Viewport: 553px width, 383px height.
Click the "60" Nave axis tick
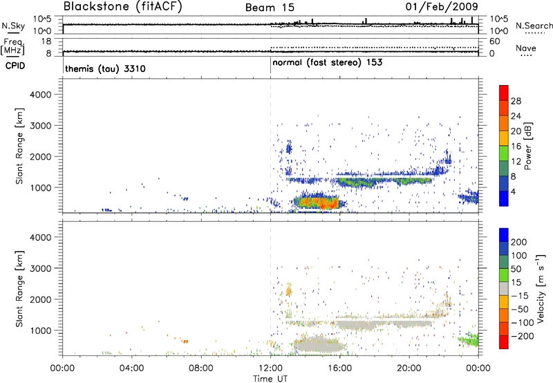click(x=494, y=41)
